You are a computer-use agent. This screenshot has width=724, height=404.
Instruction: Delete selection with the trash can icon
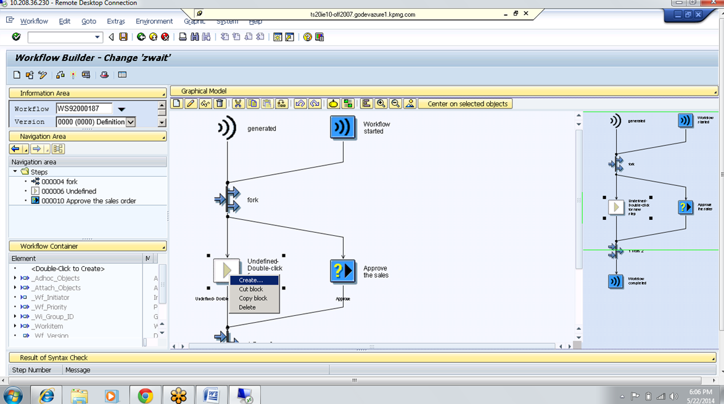220,103
